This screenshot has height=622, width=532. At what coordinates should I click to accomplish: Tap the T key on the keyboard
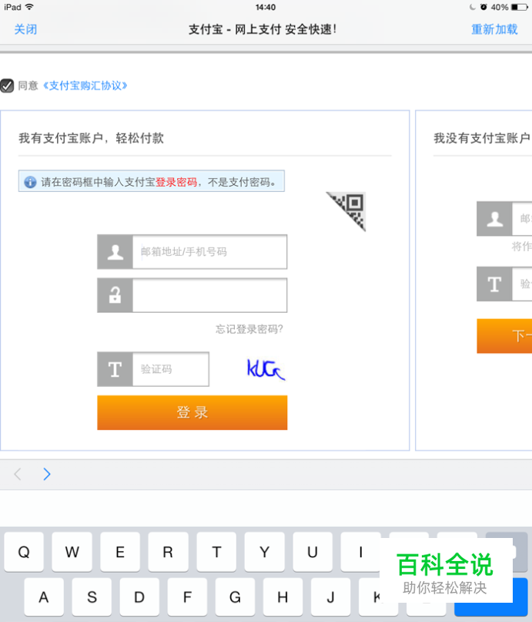(216, 552)
